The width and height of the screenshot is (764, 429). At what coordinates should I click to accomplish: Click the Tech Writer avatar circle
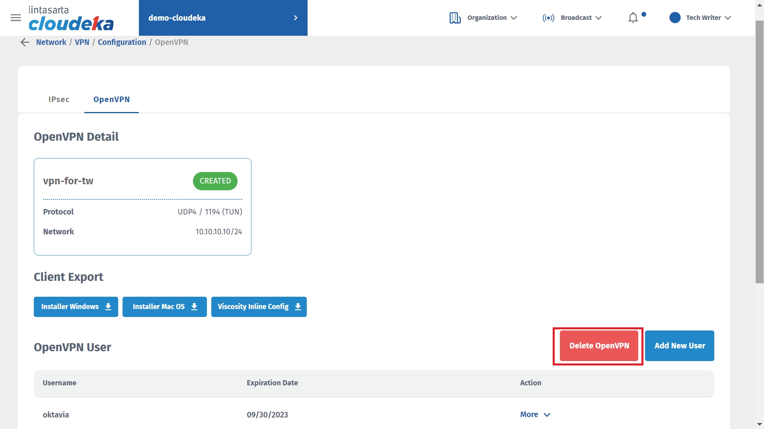[x=675, y=18]
